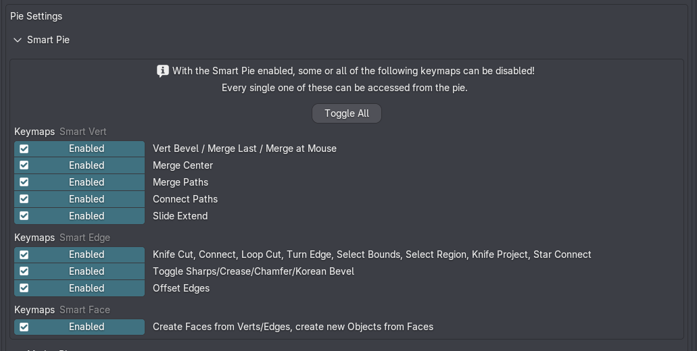Screen dimensions: 697x351
Task: Click the Merge Center description text
Action: click(183, 165)
